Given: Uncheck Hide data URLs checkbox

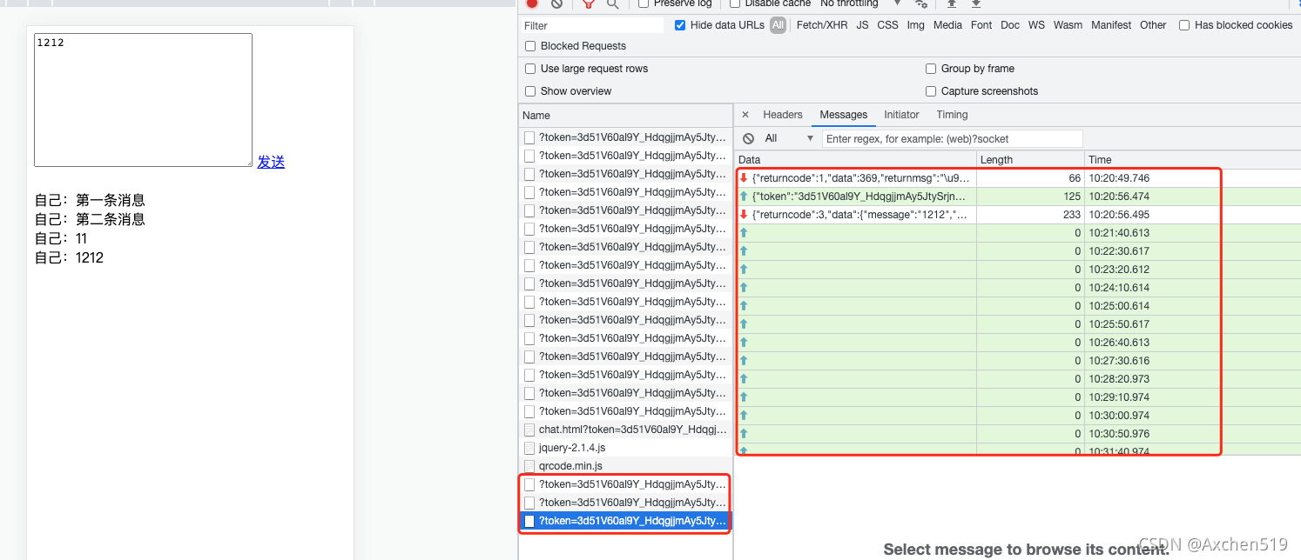Looking at the screenshot, I should coord(680,25).
